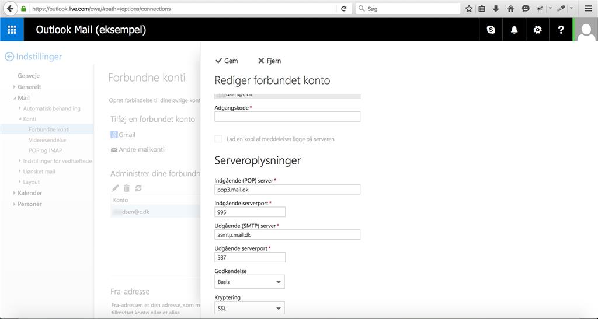The width and height of the screenshot is (598, 319).
Task: Expand Generelt in settings tree
Action: click(x=14, y=87)
